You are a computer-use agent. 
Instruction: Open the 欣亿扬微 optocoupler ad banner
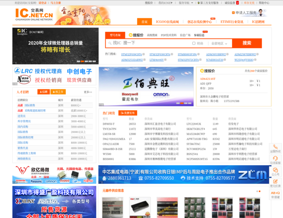[x=54, y=174]
